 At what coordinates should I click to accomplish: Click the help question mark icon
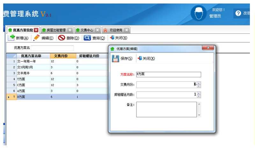point(238,13)
